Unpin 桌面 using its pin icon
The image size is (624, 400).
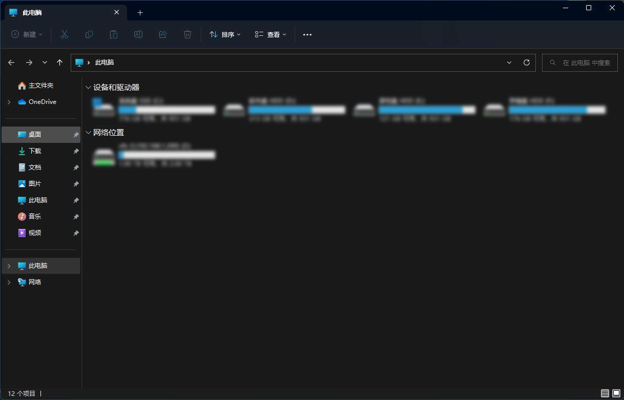76,135
